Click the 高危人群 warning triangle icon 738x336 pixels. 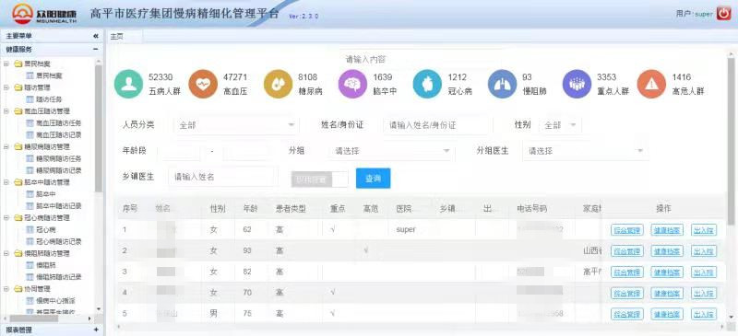point(651,84)
